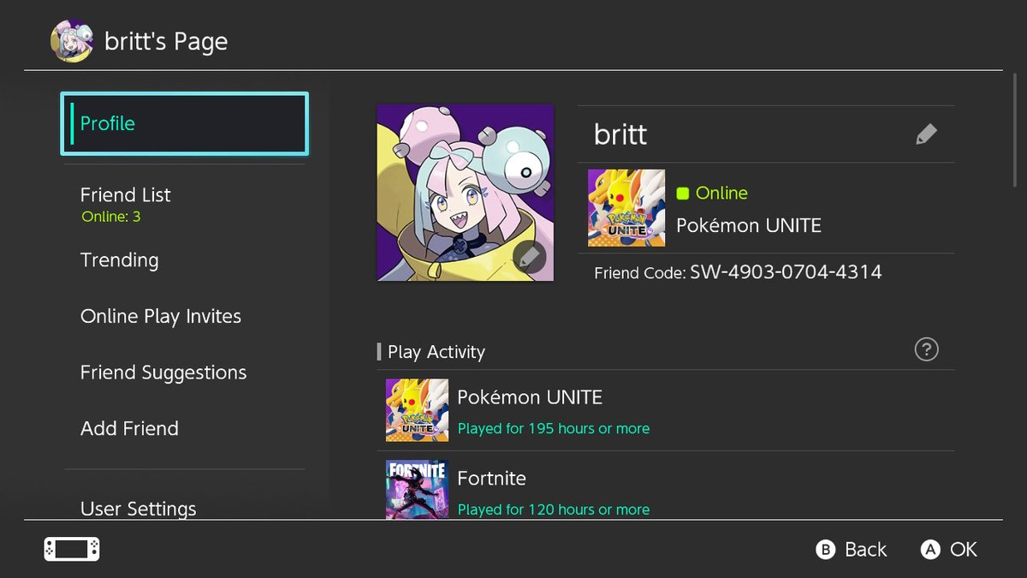This screenshot has height=578, width=1027.
Task: Click the Back label in footer
Action: pos(866,550)
